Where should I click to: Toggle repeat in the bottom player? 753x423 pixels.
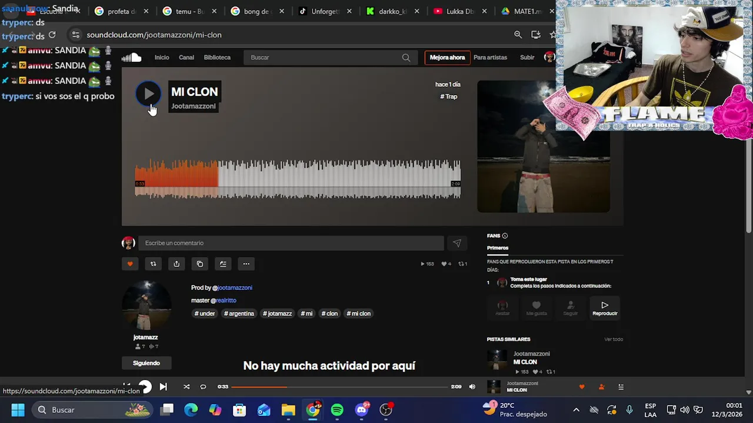[x=203, y=387]
